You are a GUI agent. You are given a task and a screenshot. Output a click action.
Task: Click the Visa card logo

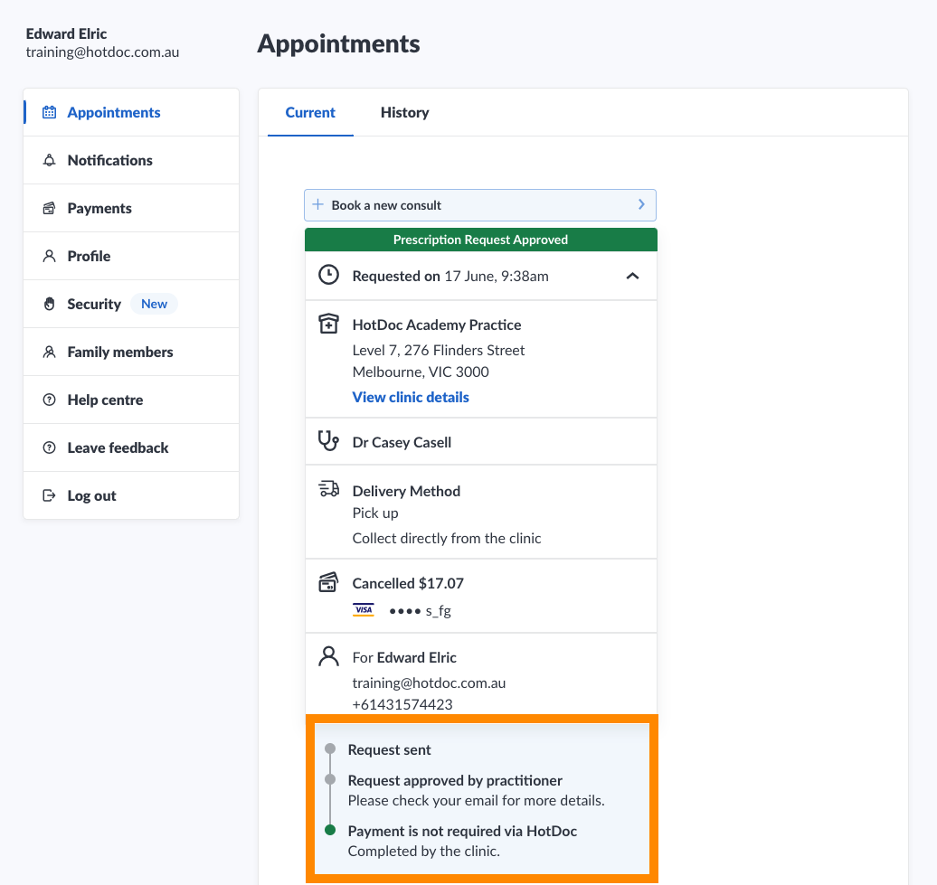click(364, 609)
